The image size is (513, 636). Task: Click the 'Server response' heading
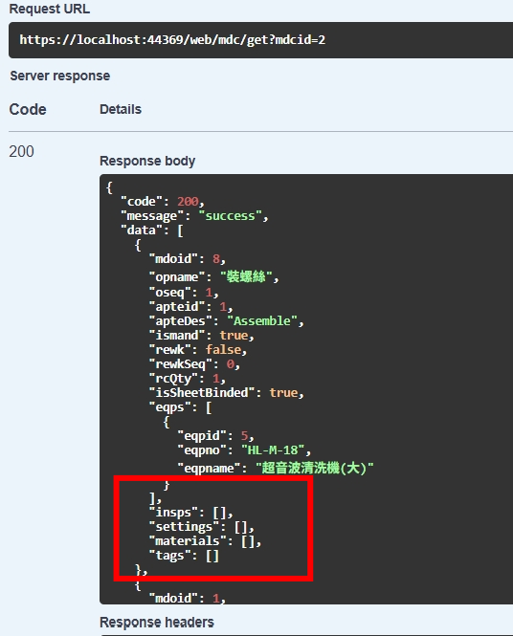59,76
